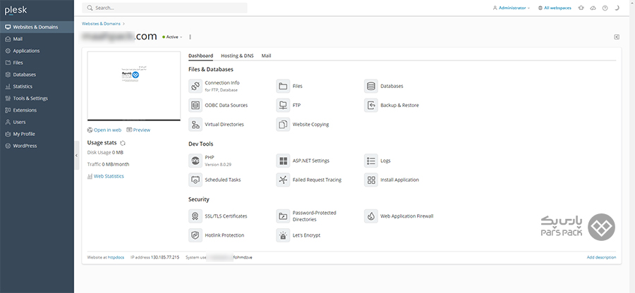The height and width of the screenshot is (293, 635).
Task: Open ODBC Data Sources icon
Action: click(x=195, y=105)
